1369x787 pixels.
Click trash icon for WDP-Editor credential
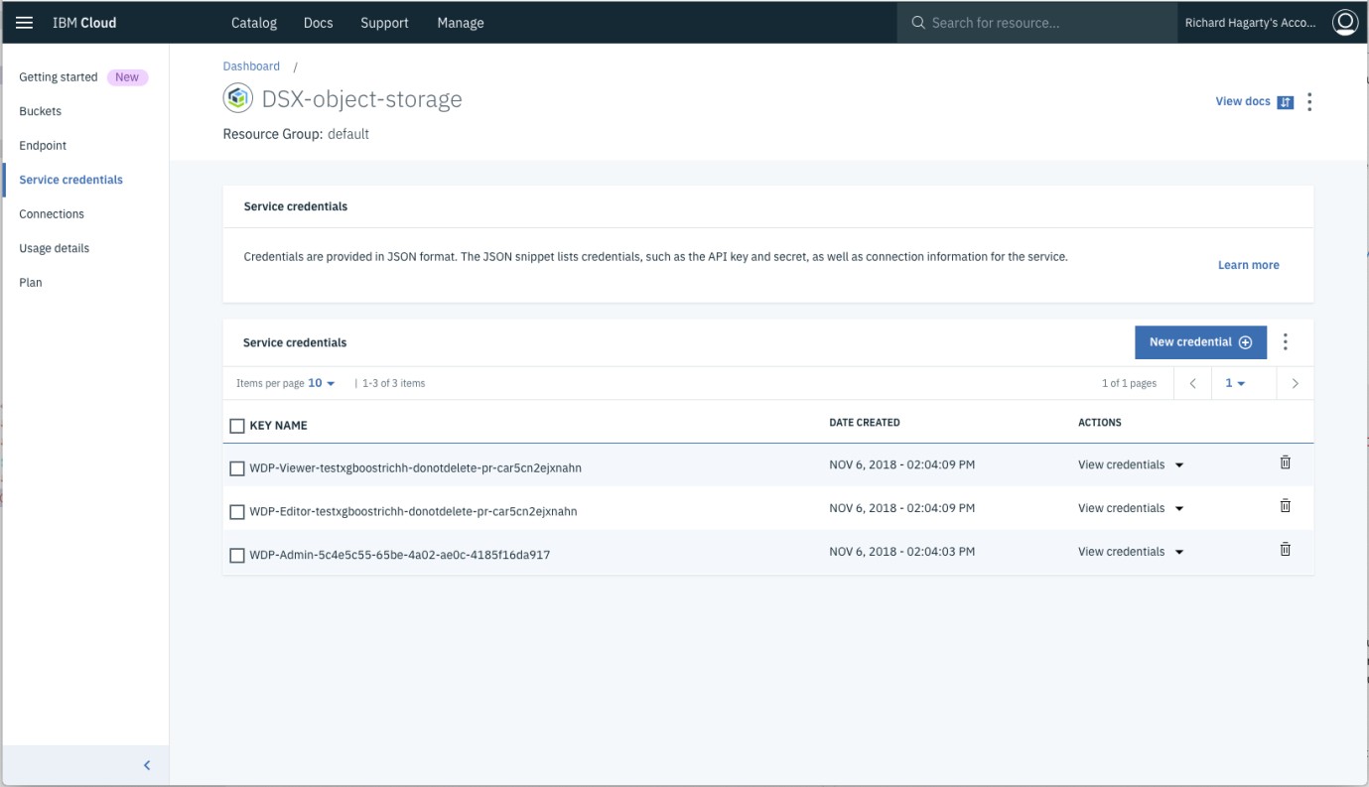1285,506
